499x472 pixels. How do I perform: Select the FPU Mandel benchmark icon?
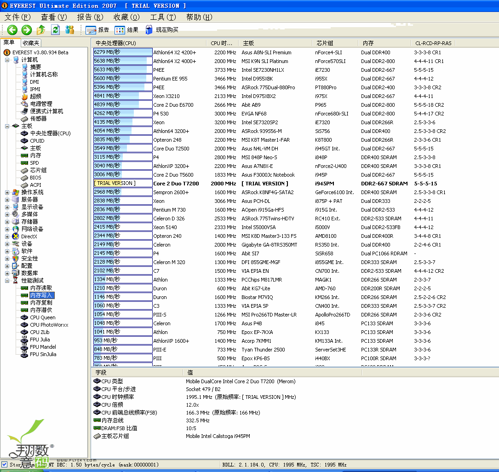pyautogui.click(x=24, y=346)
